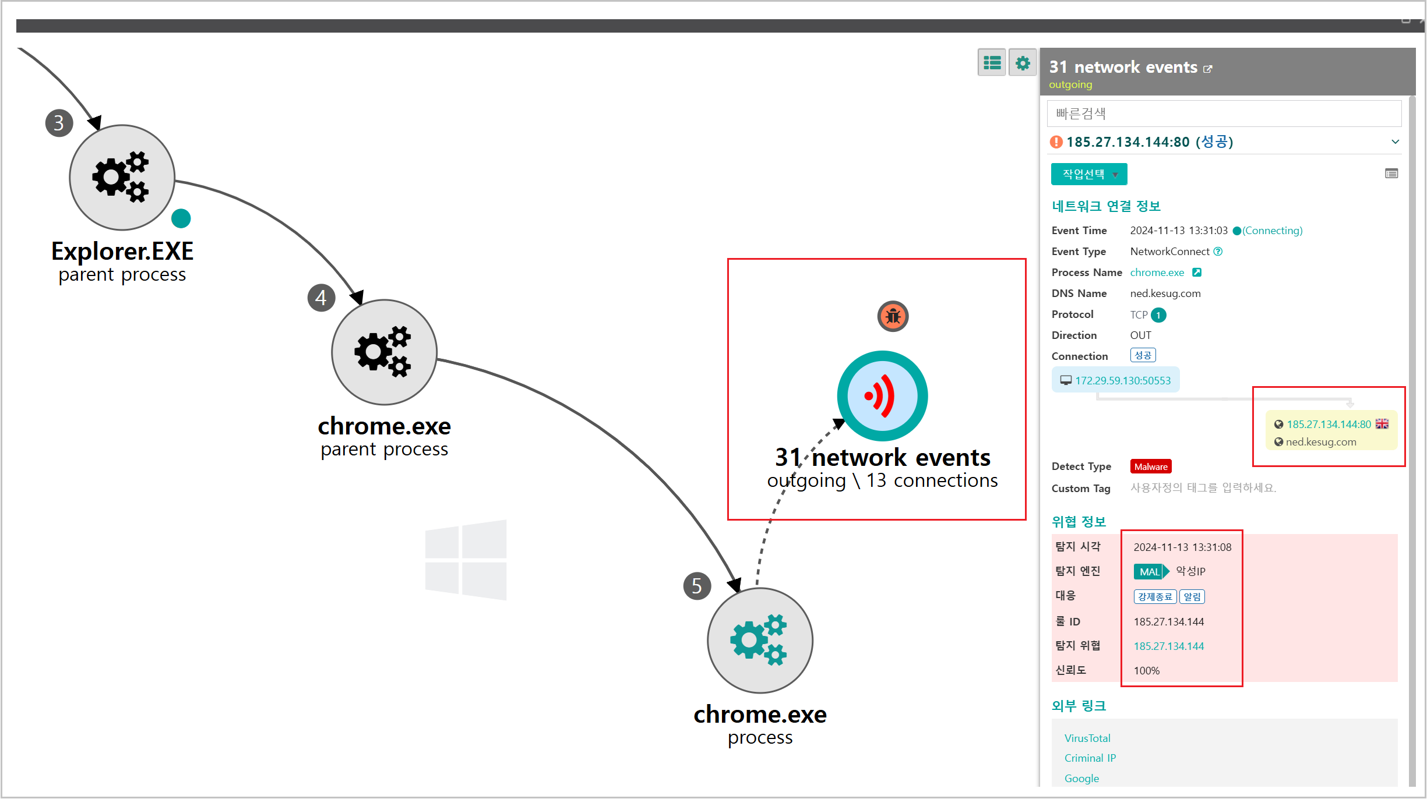The width and height of the screenshot is (1427, 799).
Task: Click the right panel vertical scrollbar
Action: (x=1412, y=440)
